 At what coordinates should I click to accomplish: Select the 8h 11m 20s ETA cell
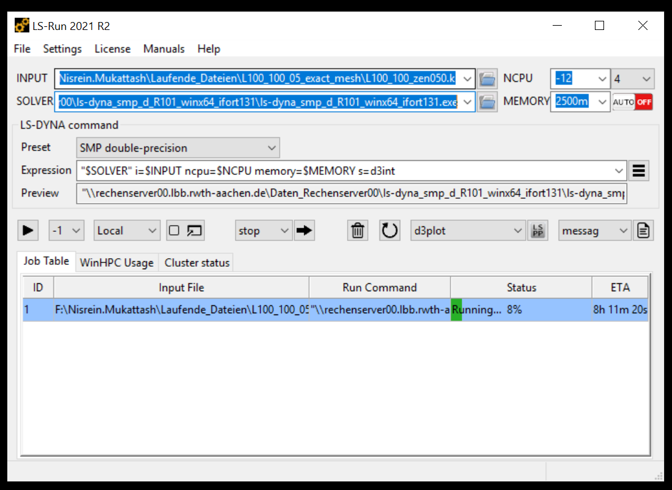[x=620, y=310]
